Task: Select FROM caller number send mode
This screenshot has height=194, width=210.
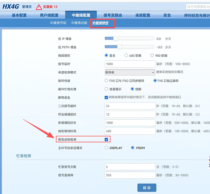Action: (x=133, y=148)
